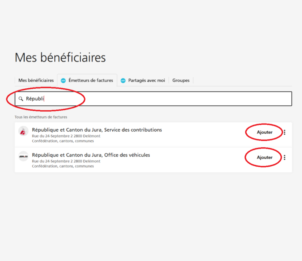This screenshot has width=302, height=261.
Task: Open more options for Office des véhicules
Action: [x=285, y=157]
